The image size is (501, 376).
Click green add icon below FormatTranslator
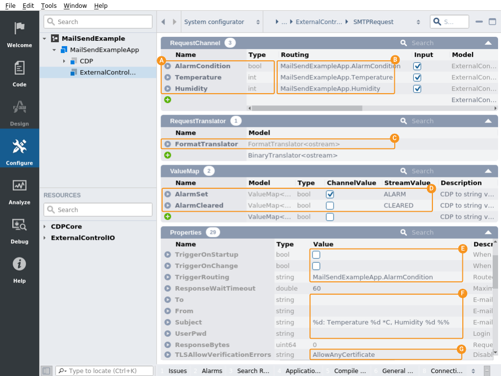167,155
